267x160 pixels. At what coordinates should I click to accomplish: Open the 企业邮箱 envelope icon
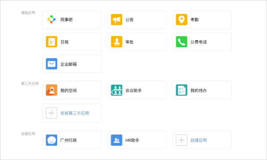pyautogui.click(x=51, y=64)
